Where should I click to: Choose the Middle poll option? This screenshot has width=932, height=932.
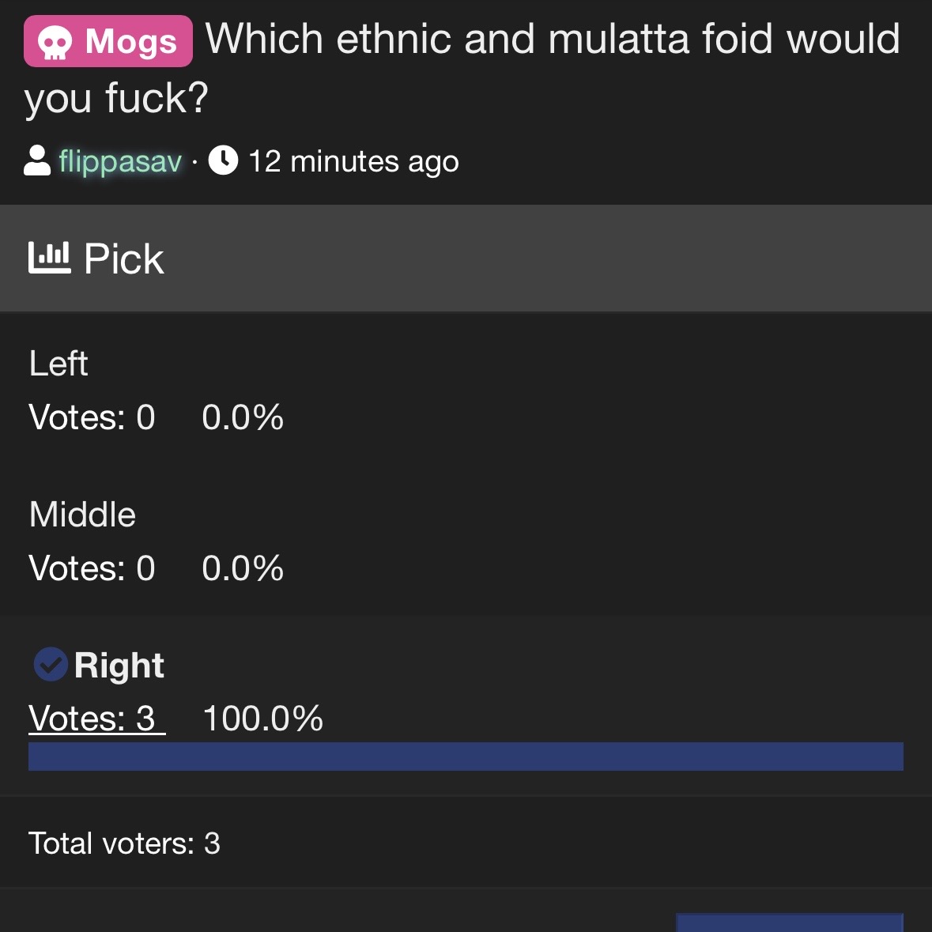(82, 515)
